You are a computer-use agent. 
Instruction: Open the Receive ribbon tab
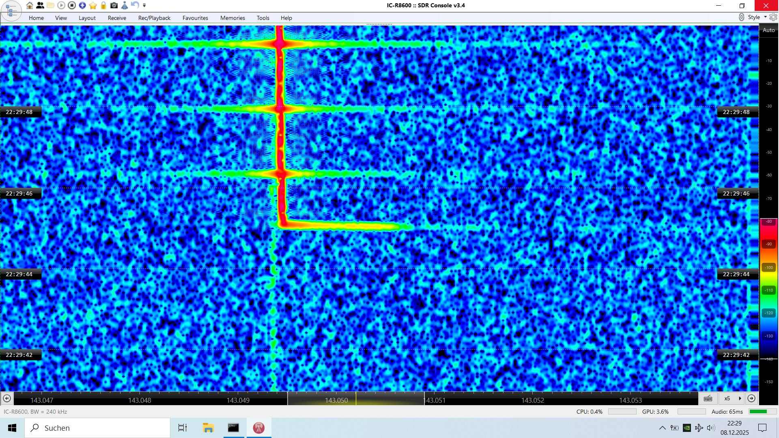pyautogui.click(x=117, y=18)
